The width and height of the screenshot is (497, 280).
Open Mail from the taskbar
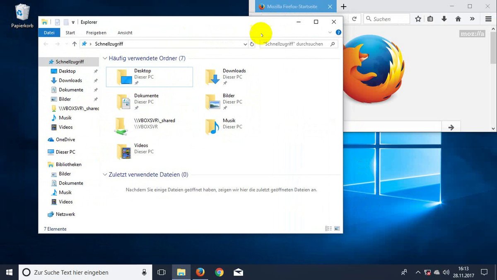coord(238,272)
